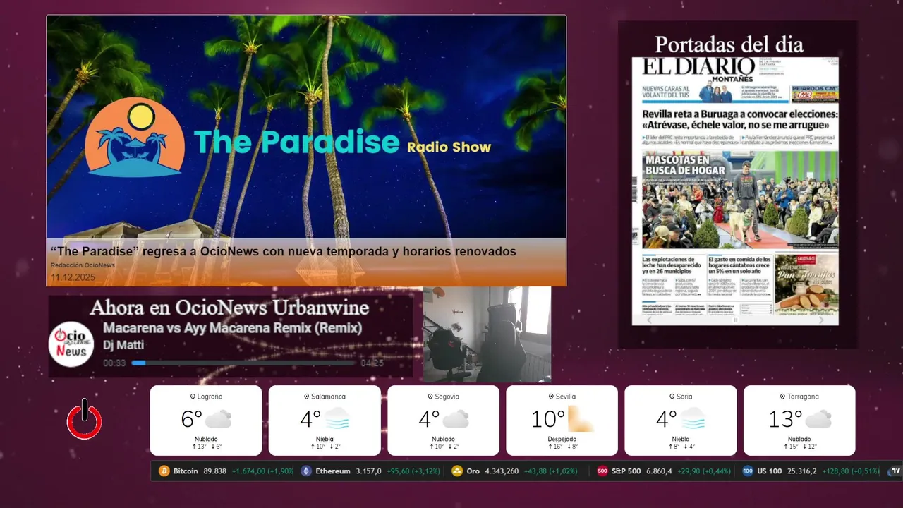This screenshot has width=903, height=508.
Task: Click the Ahora en OcioNews Urbanwine title
Action: point(229,308)
